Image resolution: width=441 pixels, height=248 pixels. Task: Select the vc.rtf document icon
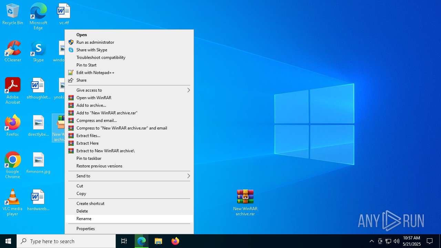64,14
